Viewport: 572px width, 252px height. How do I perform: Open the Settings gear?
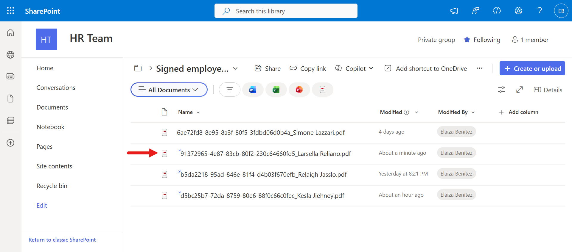coord(518,11)
